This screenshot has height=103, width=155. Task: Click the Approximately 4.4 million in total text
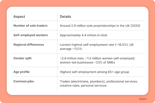(83, 35)
